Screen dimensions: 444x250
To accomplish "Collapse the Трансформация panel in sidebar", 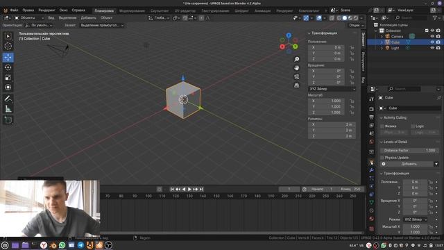I will [309, 33].
